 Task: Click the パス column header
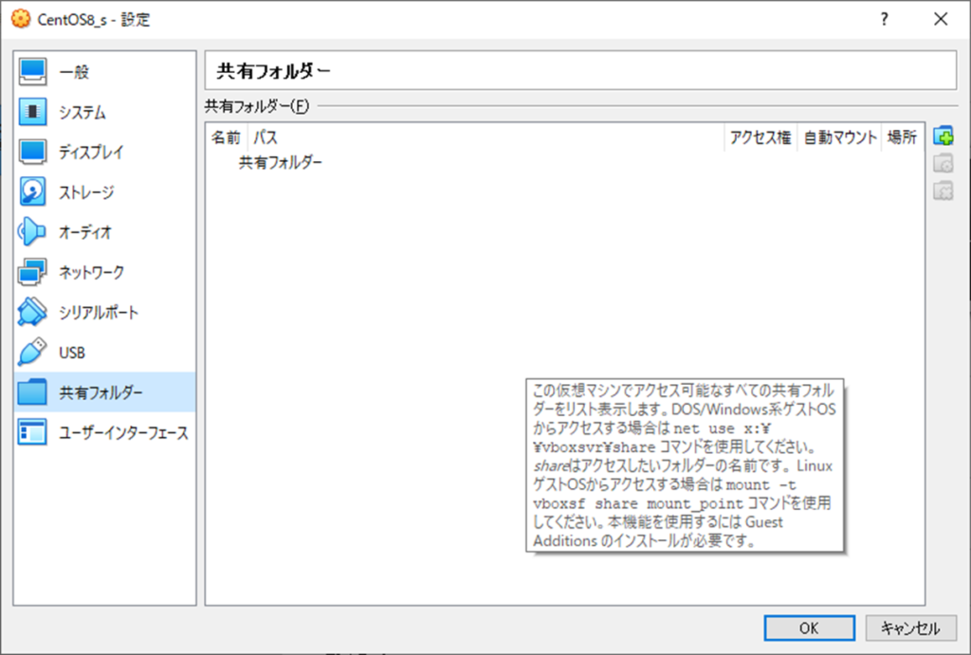tap(486, 137)
